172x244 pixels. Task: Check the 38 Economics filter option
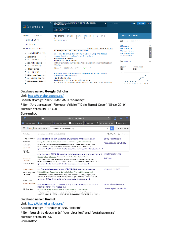coord(26,57)
